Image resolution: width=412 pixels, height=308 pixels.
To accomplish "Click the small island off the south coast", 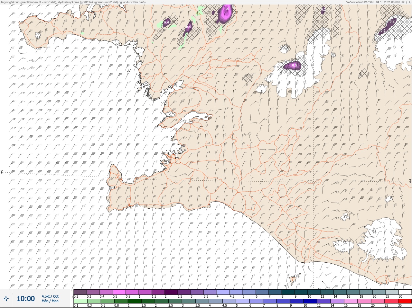I will [293, 280].
